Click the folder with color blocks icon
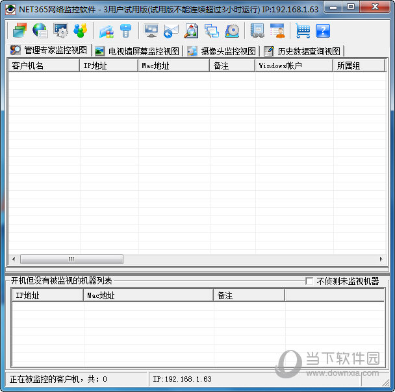395x392 pixels. click(107, 31)
